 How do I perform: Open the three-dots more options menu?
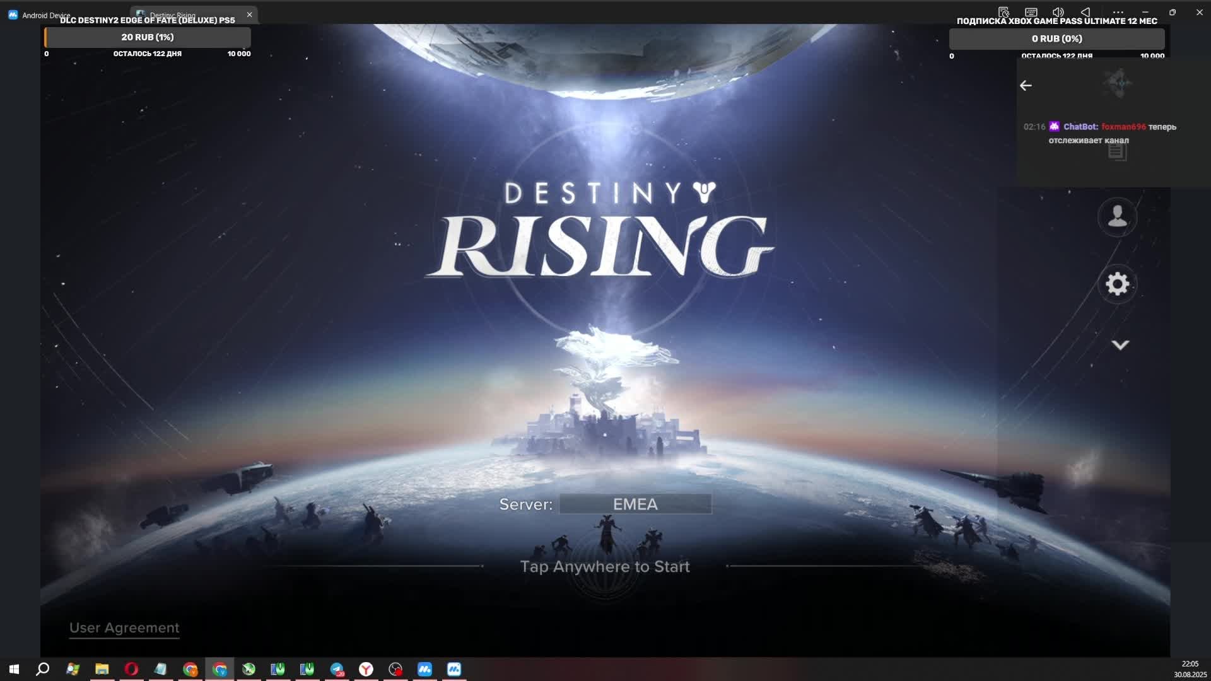tap(1118, 12)
